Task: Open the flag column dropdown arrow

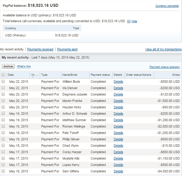Action: 37,75
